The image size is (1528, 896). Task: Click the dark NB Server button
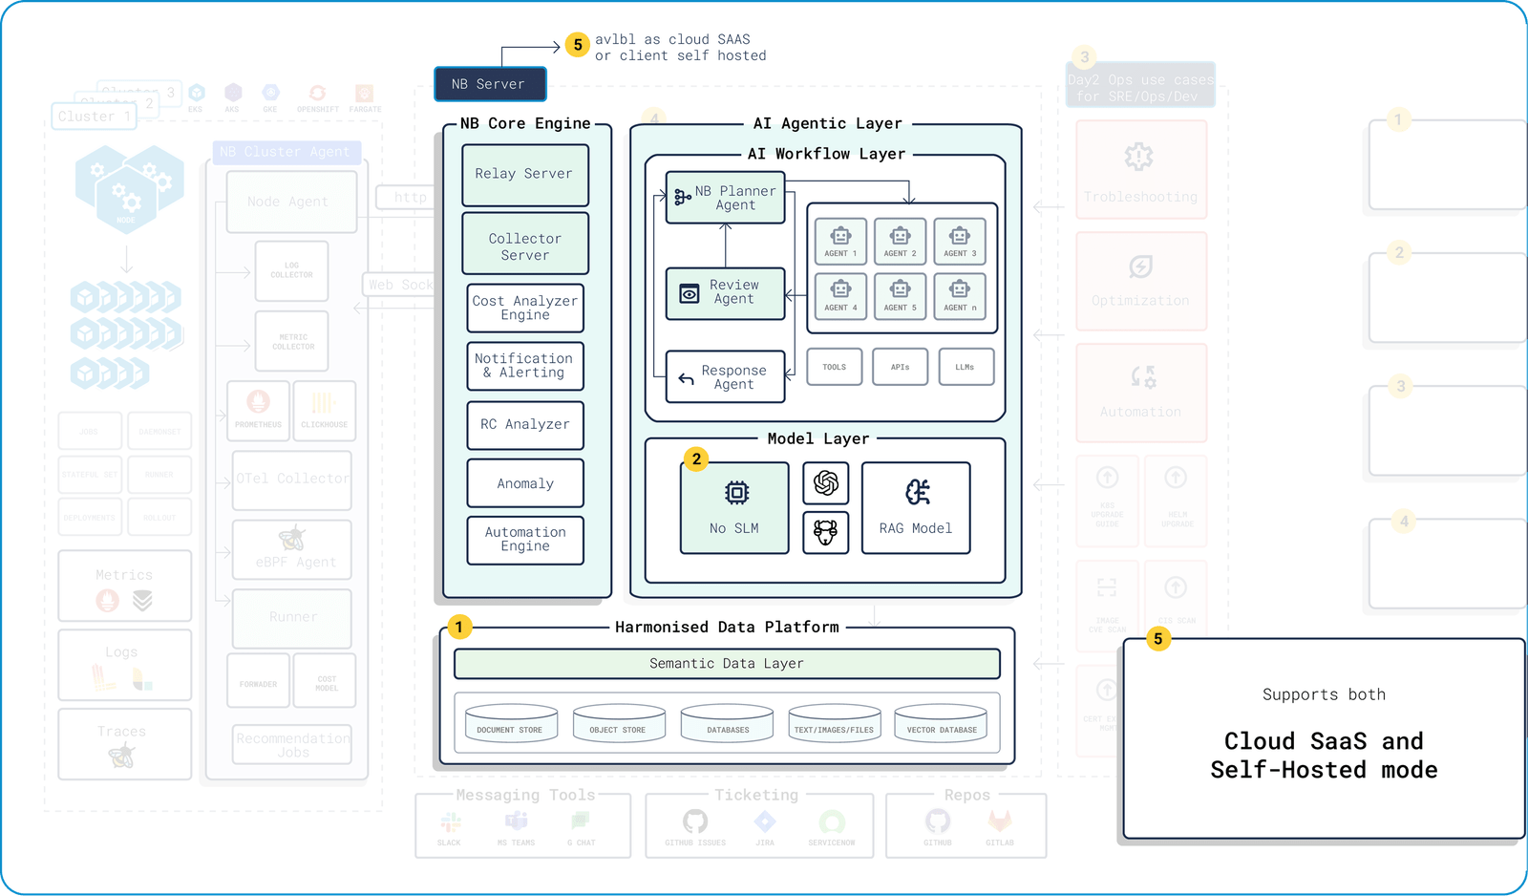[x=491, y=84]
